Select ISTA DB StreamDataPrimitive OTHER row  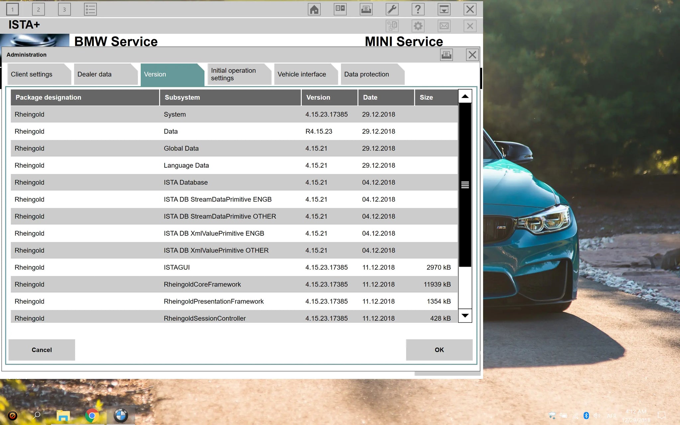234,216
